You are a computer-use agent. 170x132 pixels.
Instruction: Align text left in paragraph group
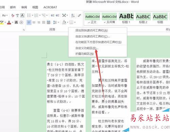[x=29, y=22]
